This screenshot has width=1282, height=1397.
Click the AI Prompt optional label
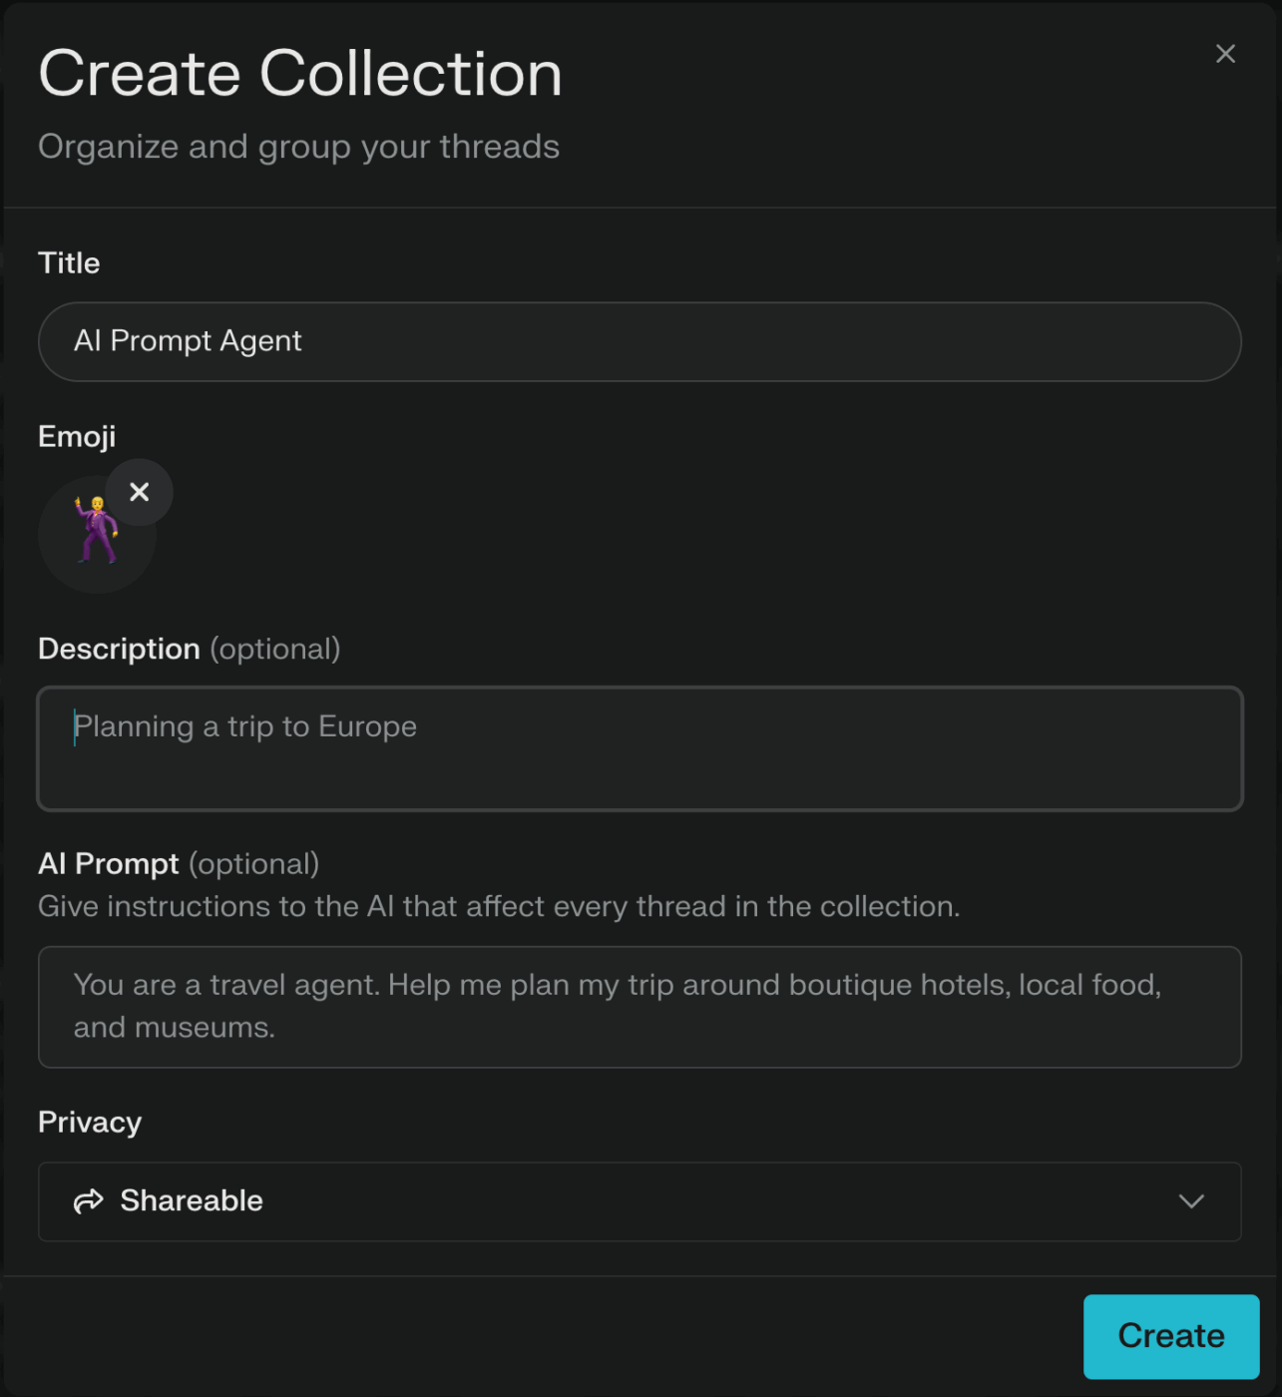tap(178, 863)
